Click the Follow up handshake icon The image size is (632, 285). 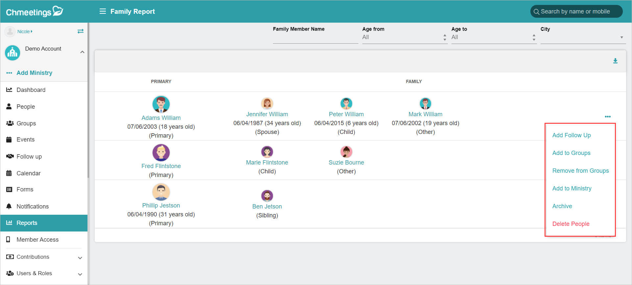tap(10, 156)
